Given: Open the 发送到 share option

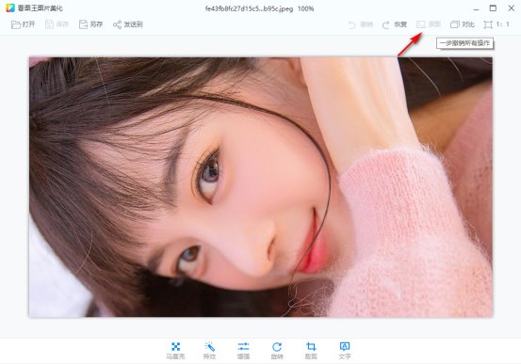Looking at the screenshot, I should tap(128, 24).
